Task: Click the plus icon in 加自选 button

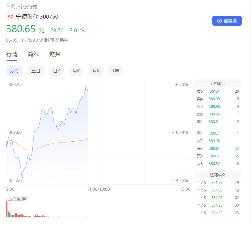Action: [x=219, y=21]
